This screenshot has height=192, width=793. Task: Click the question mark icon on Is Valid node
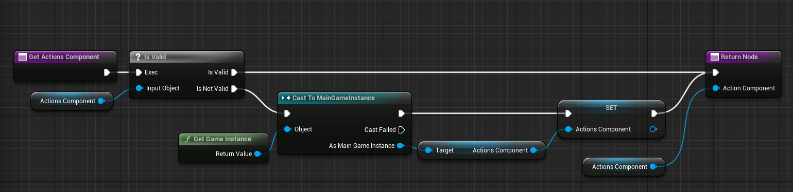pyautogui.click(x=138, y=57)
